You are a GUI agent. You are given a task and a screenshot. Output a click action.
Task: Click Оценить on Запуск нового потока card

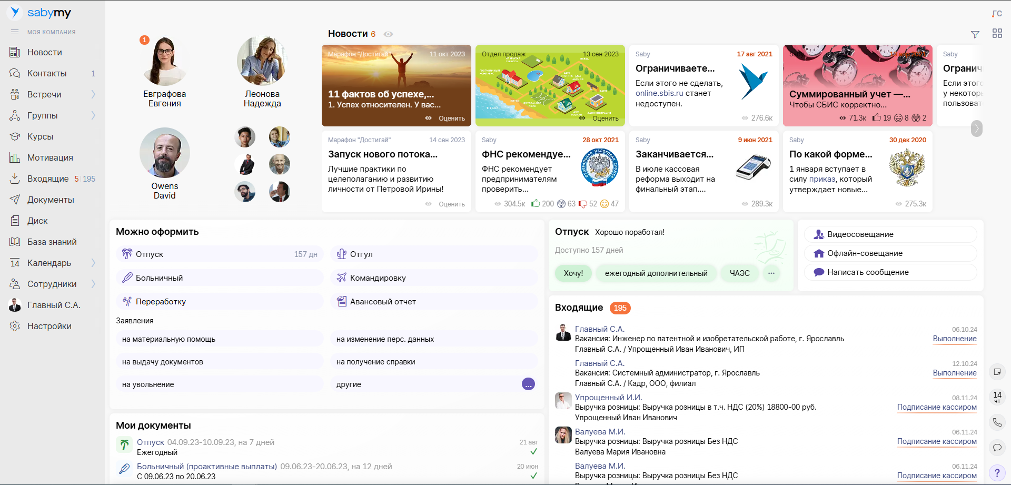tap(451, 204)
